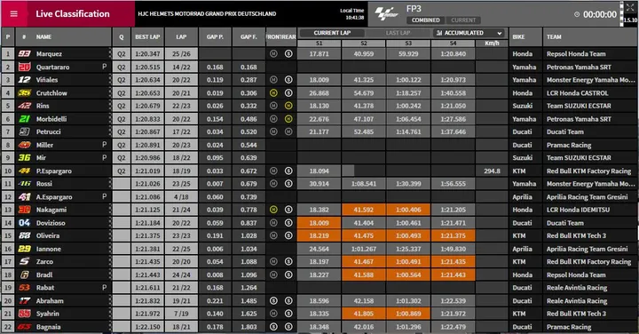Click Dovizioso's number 04 badge

pos(25,223)
